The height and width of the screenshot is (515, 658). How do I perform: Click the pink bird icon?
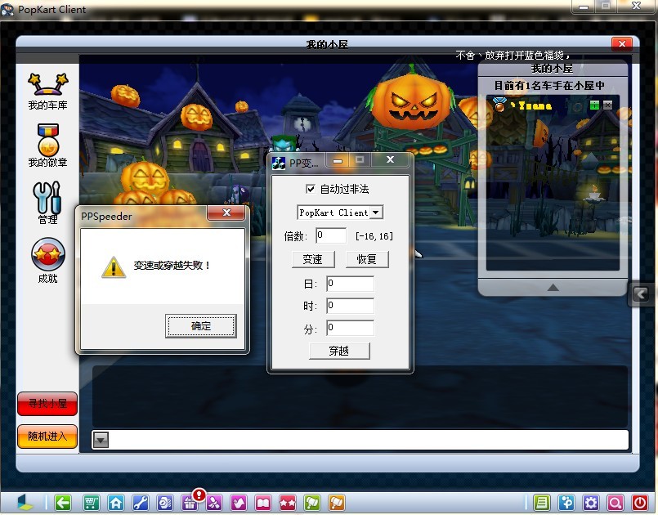[x=239, y=503]
